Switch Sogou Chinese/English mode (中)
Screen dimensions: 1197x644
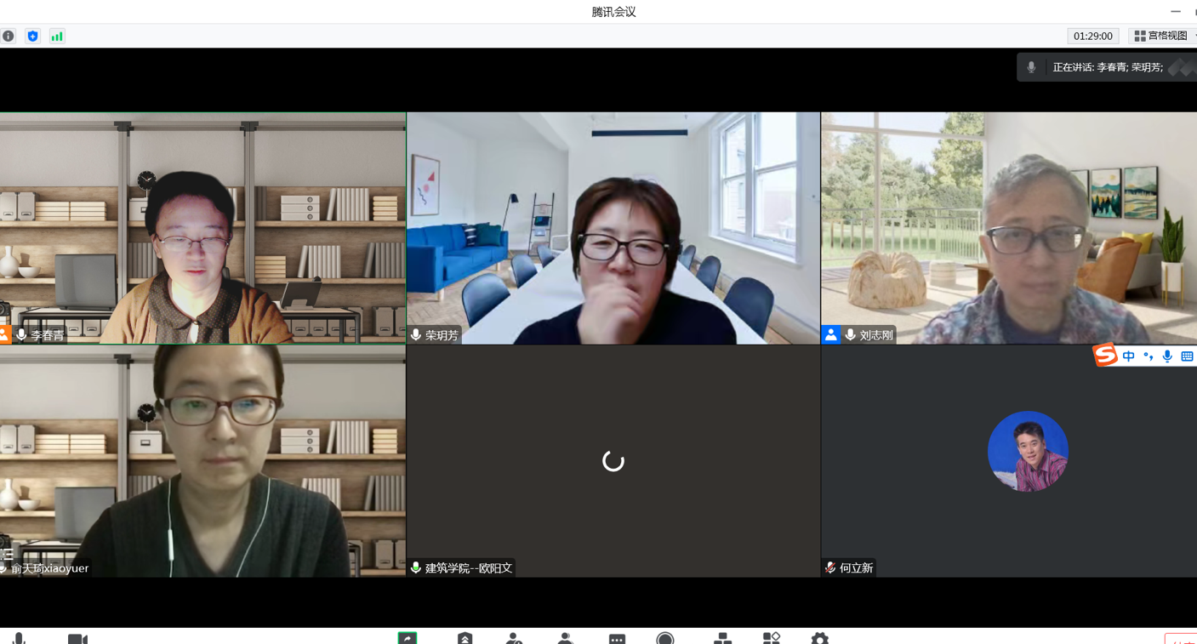(1128, 356)
